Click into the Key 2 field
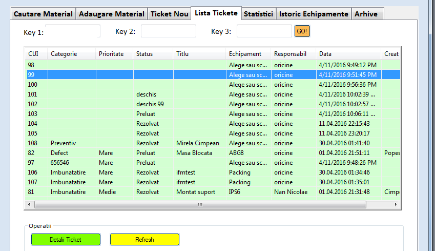Screen dimensions: 435x251 click(x=169, y=31)
